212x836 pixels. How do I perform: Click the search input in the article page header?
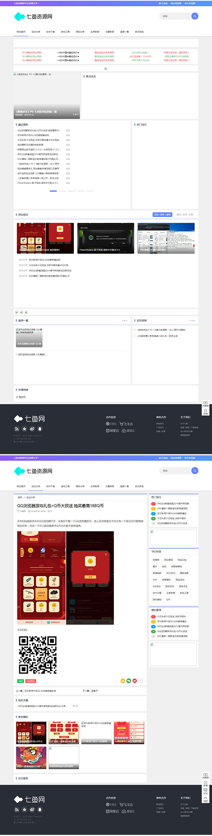(175, 470)
